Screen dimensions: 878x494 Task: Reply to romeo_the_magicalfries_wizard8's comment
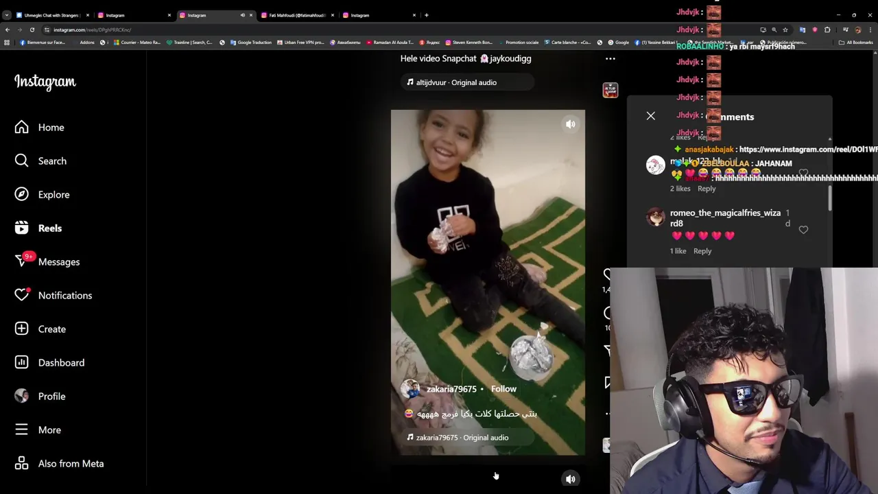pyautogui.click(x=702, y=251)
